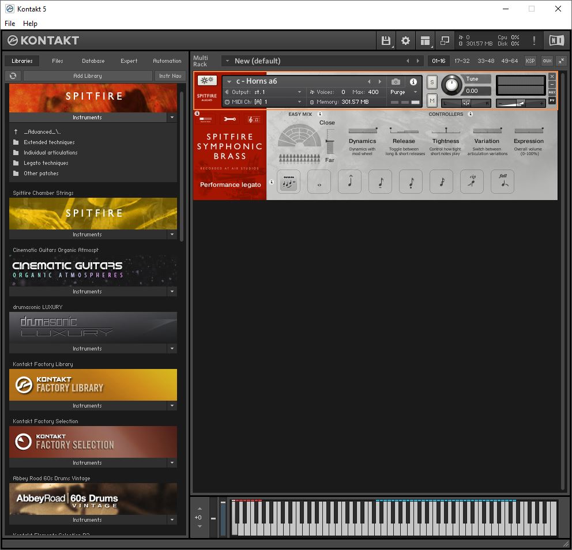Open the wrench settings view in Spitfire panel

point(230,119)
